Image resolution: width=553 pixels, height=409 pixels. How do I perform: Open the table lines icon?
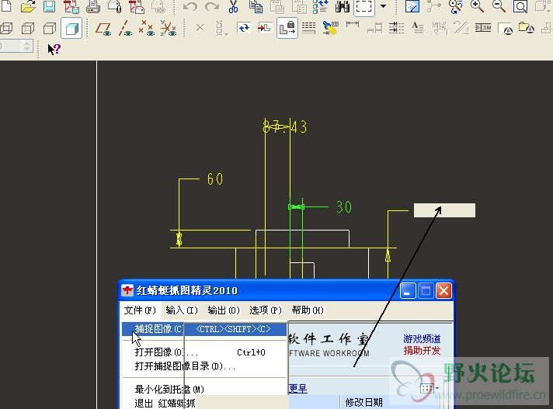pos(308,28)
